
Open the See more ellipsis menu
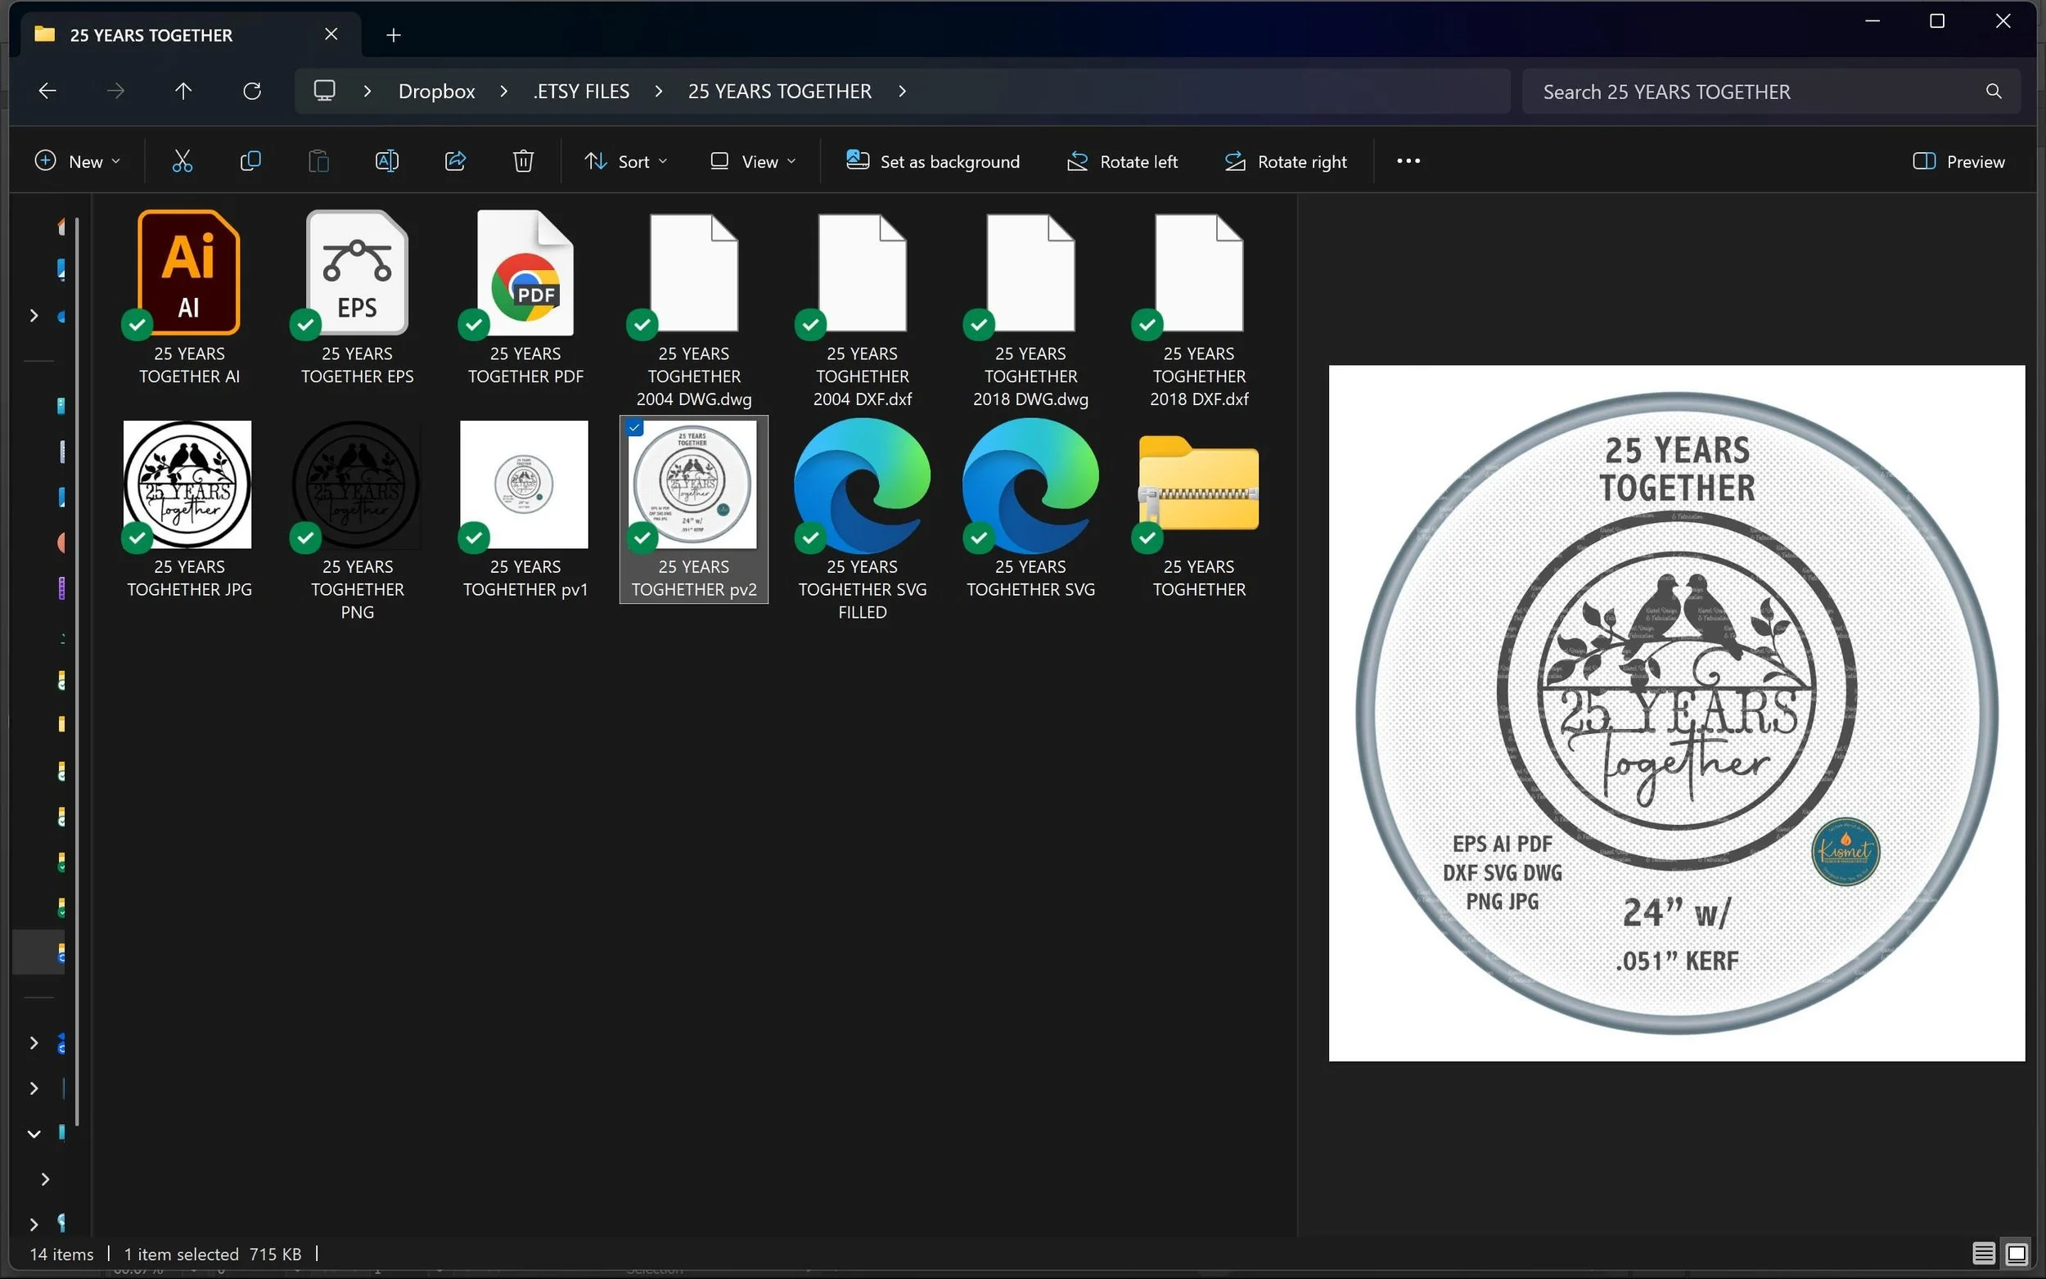pyautogui.click(x=1408, y=160)
